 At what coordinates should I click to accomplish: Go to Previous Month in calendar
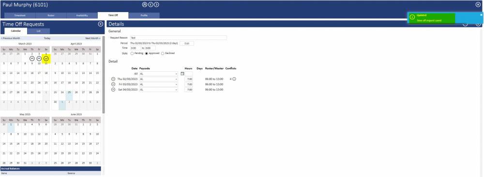pos(11,39)
